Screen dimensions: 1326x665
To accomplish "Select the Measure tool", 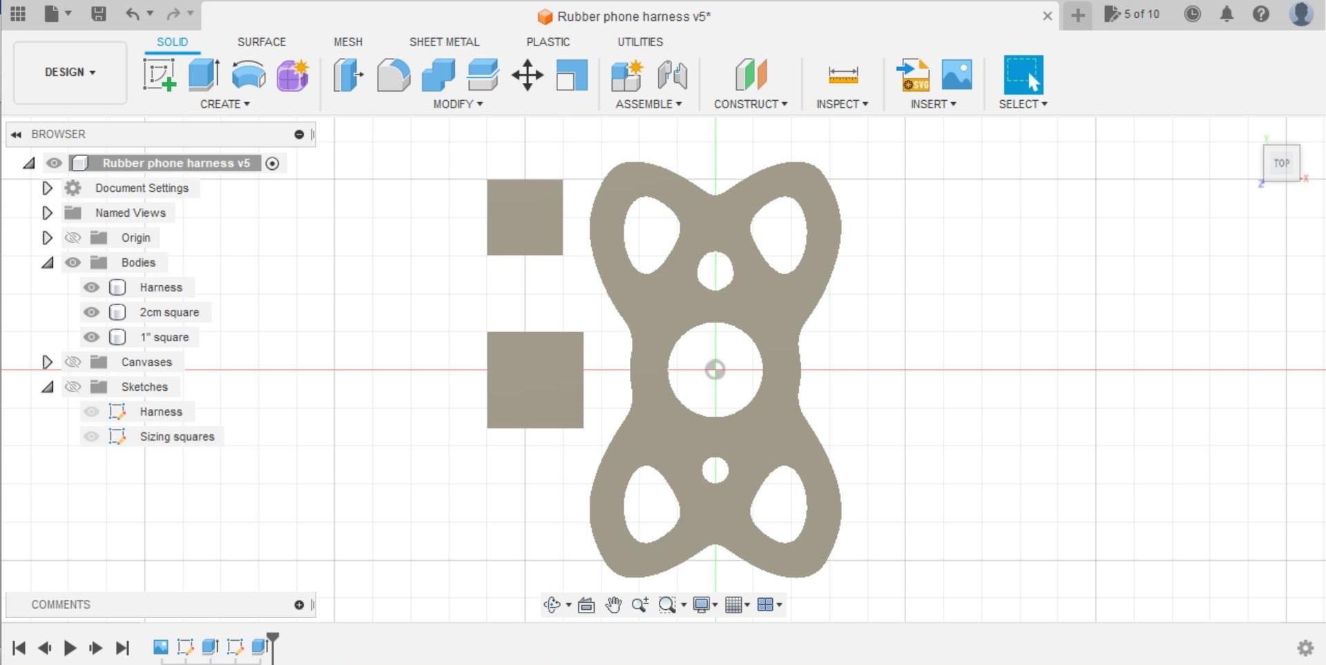I will pyautogui.click(x=843, y=75).
